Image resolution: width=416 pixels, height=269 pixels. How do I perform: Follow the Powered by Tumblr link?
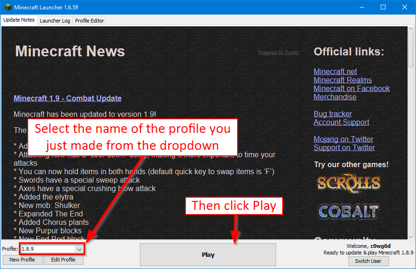(x=278, y=53)
